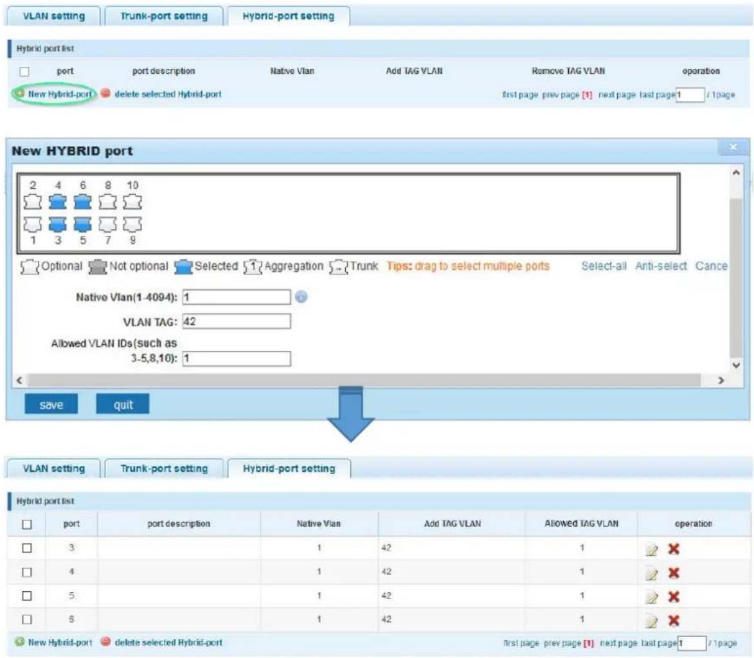Check the row for port 3
This screenshot has height=658, width=754.
point(27,548)
